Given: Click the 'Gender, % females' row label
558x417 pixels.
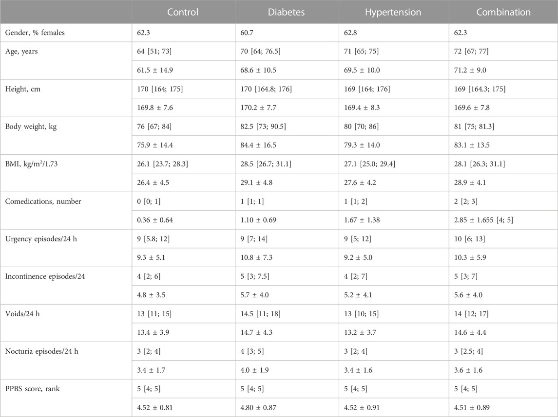Looking at the screenshot, I should [x=35, y=33].
